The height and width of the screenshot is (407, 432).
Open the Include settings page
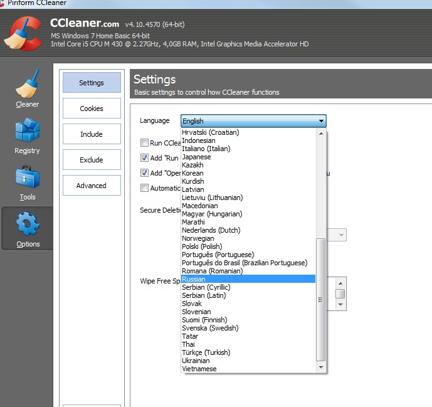92,134
